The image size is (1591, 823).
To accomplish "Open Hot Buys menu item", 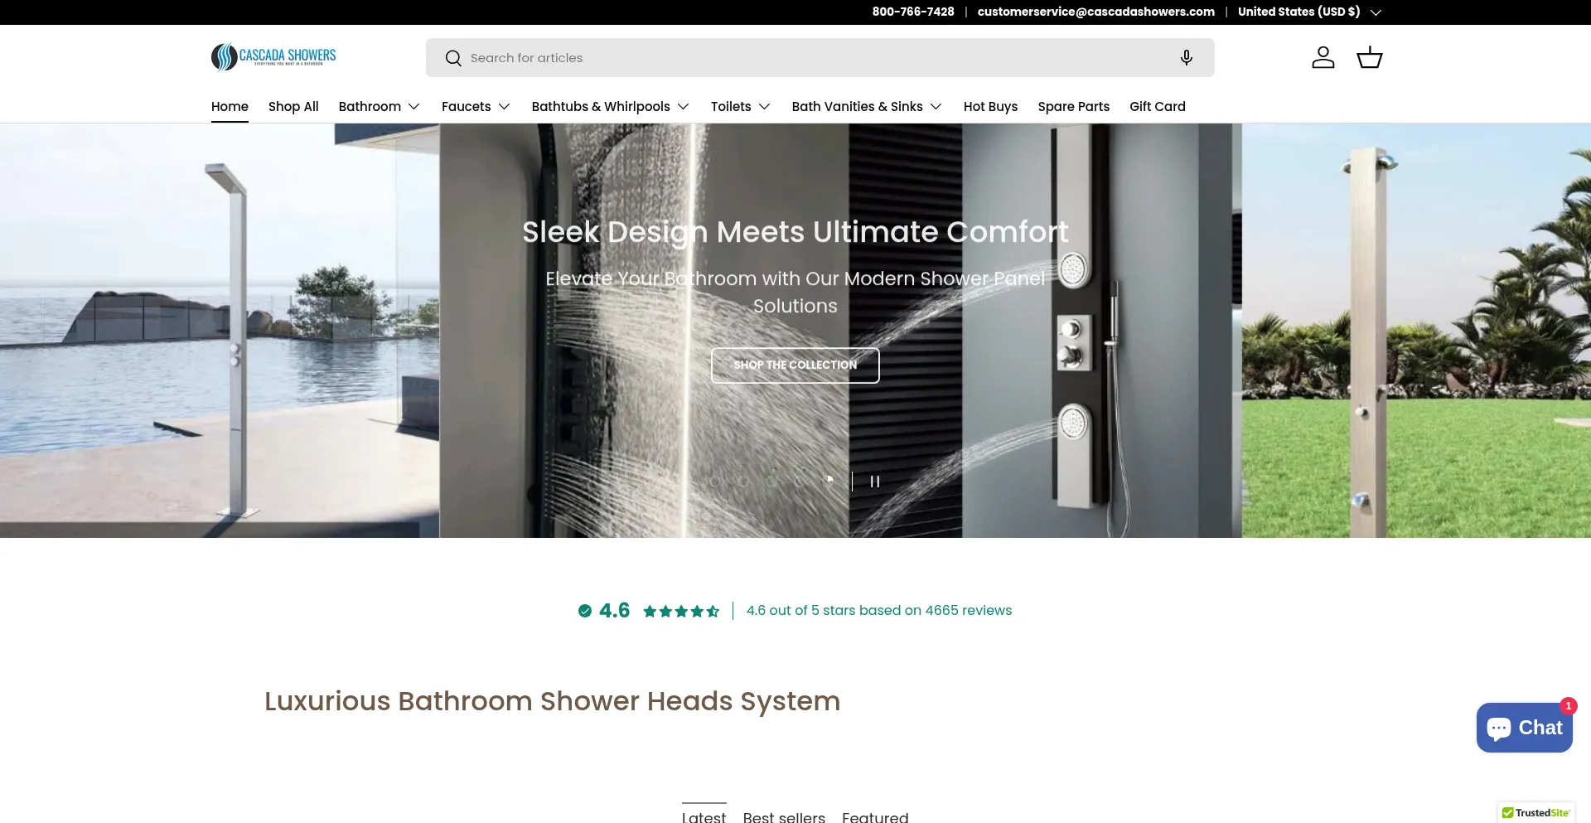I will (990, 106).
